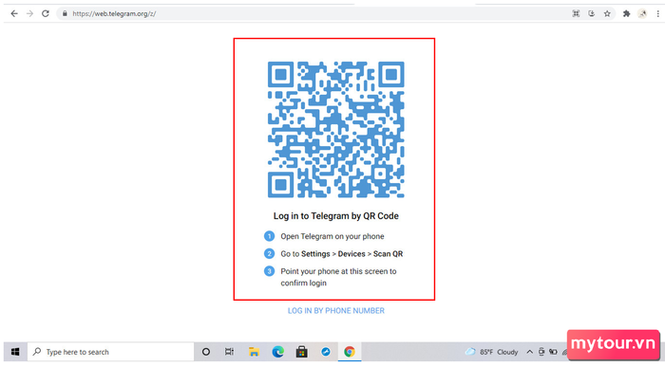
Task: Open Task View on the taskbar
Action: pos(230,352)
